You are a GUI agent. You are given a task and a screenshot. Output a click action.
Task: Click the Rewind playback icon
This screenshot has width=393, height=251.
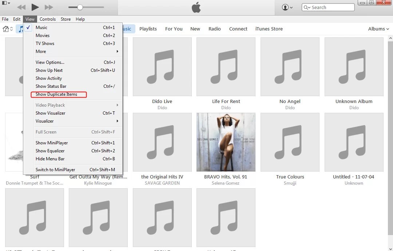point(21,7)
